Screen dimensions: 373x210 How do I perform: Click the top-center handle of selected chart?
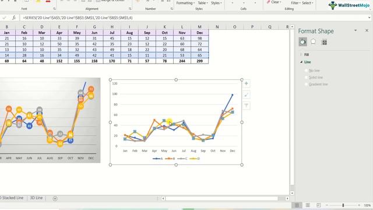(x=176, y=80)
